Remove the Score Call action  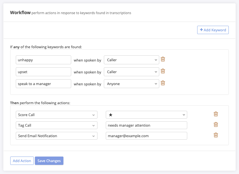click(216, 114)
